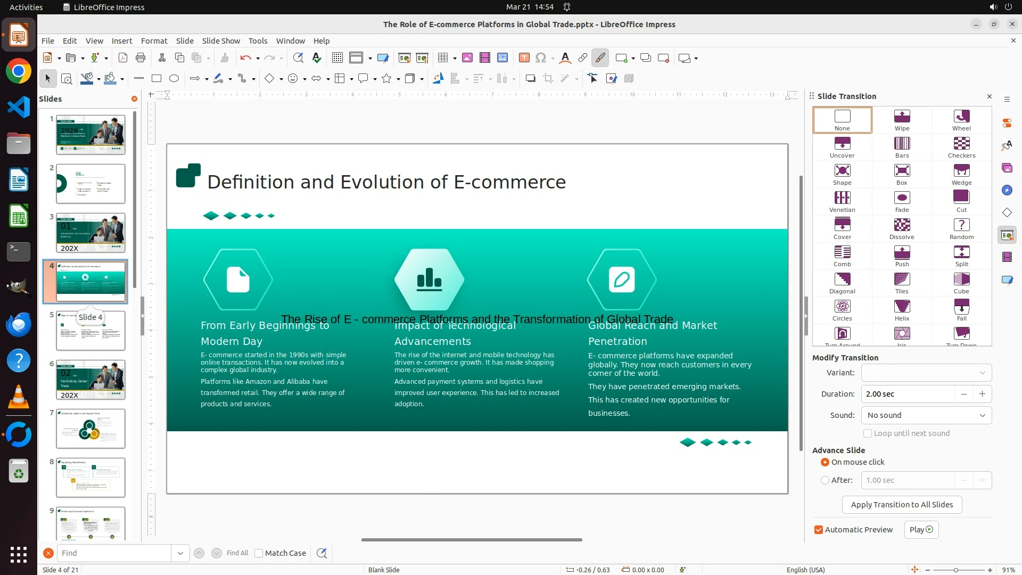
Task: Apply the Cube transition icon
Action: 961,283
